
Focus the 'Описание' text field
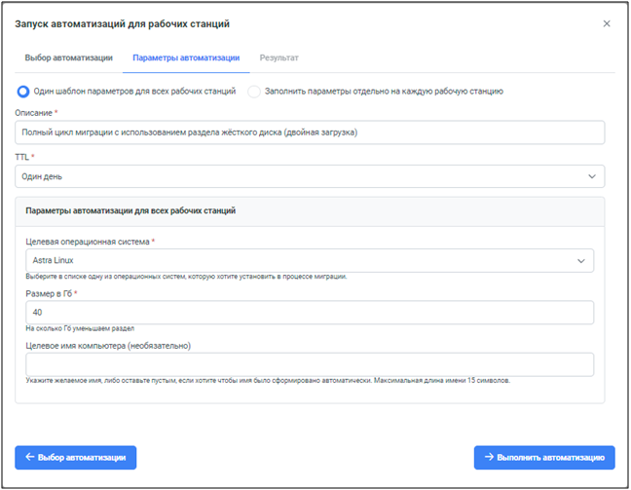tap(310, 132)
